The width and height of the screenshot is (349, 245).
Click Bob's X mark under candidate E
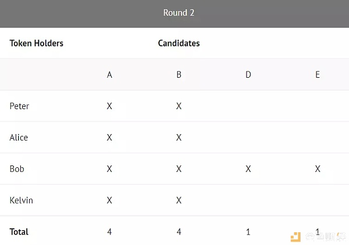point(318,169)
